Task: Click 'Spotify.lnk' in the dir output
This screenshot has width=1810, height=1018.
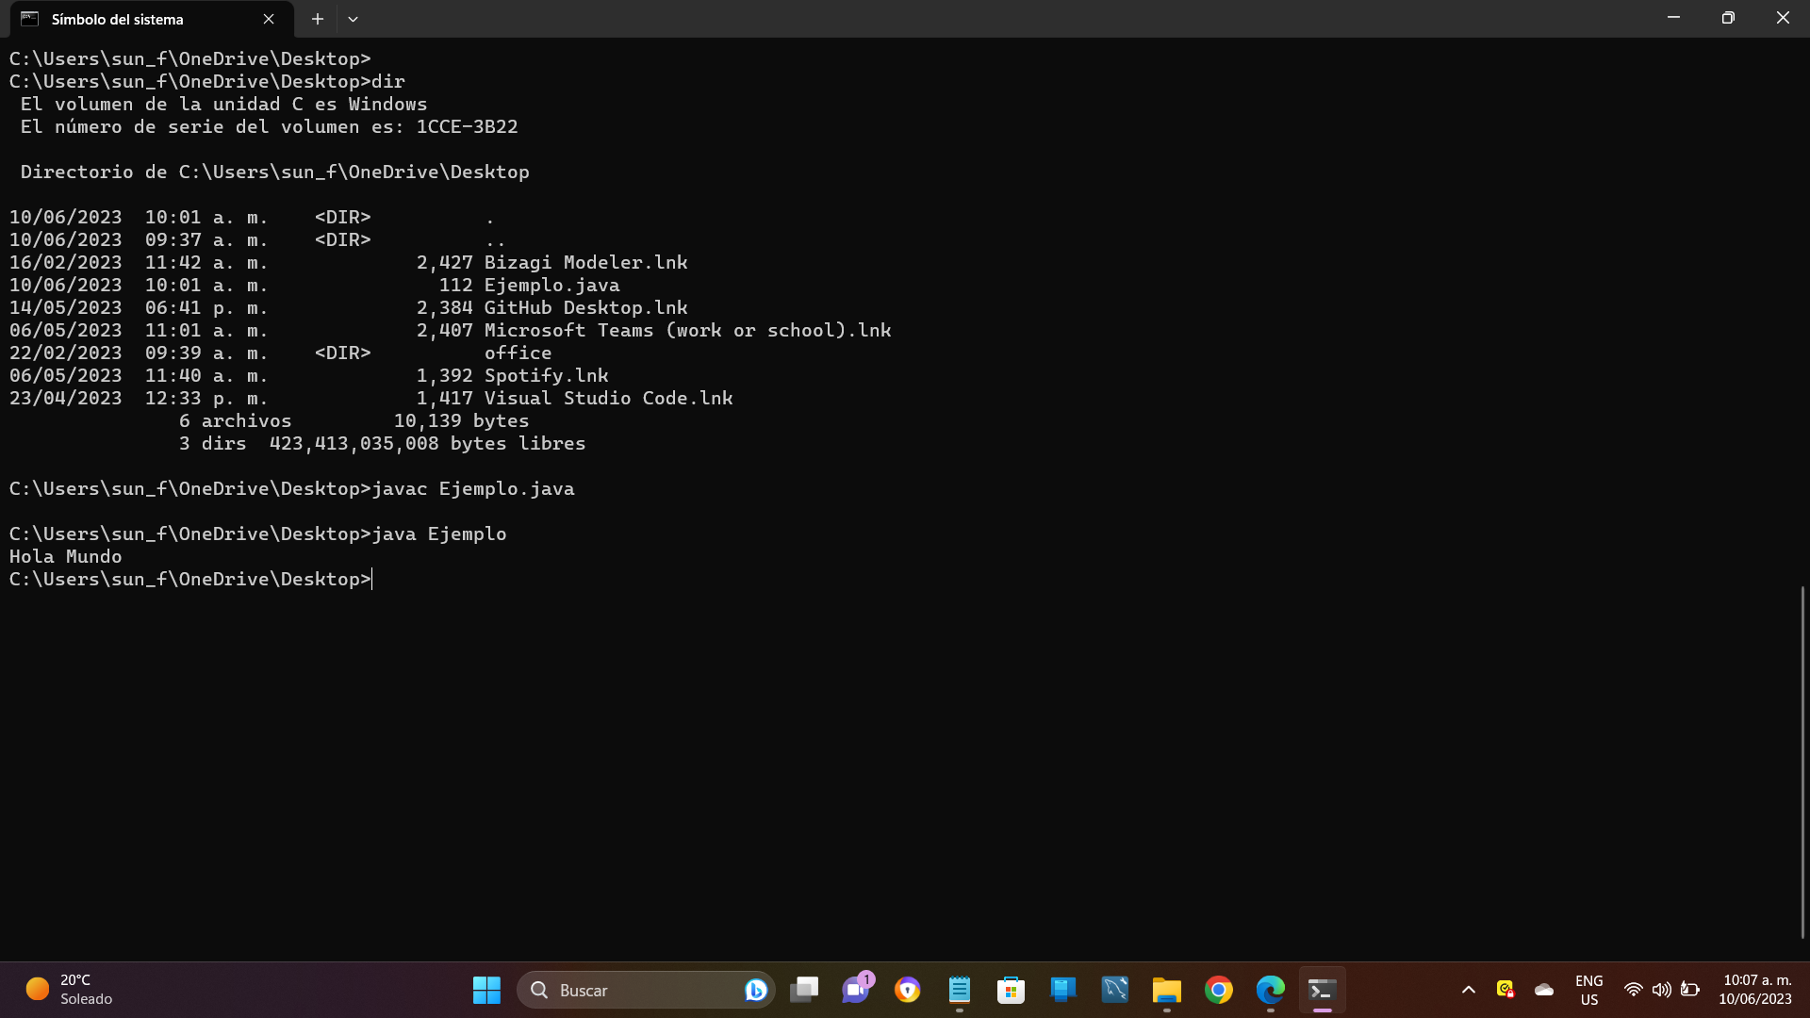Action: (x=547, y=375)
